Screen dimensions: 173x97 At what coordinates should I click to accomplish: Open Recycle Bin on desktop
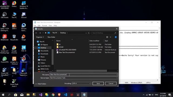tap(14, 37)
